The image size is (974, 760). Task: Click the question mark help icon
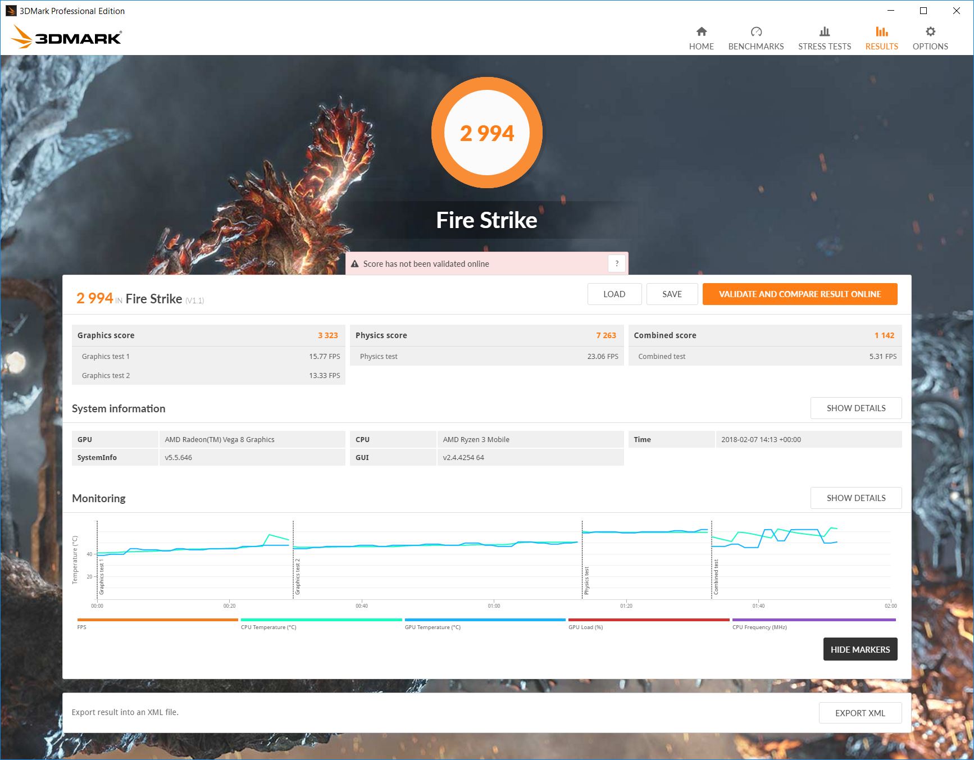616,263
